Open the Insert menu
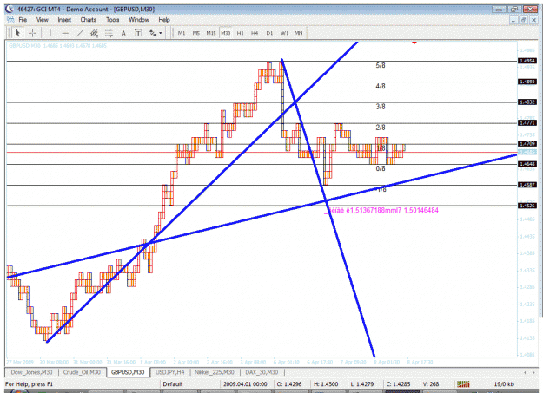Viewport: 543px width, 393px height. tap(64, 20)
